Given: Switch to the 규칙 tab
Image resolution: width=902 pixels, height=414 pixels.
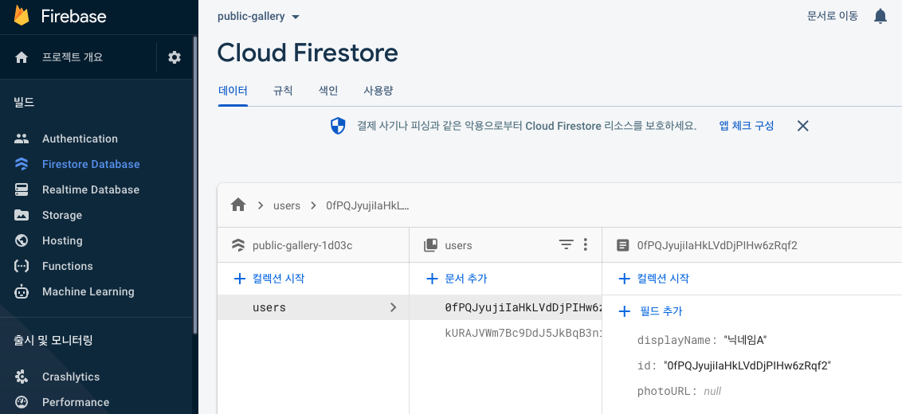Looking at the screenshot, I should 283,91.
